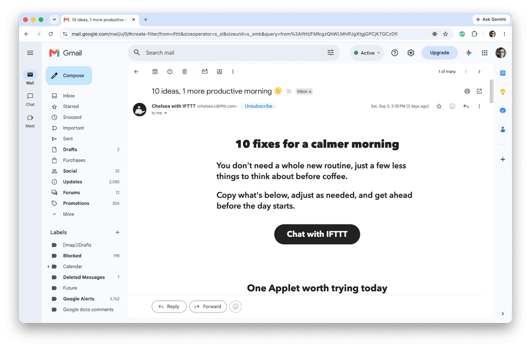
Task: Open Contacts in the side panel
Action: 503,129
